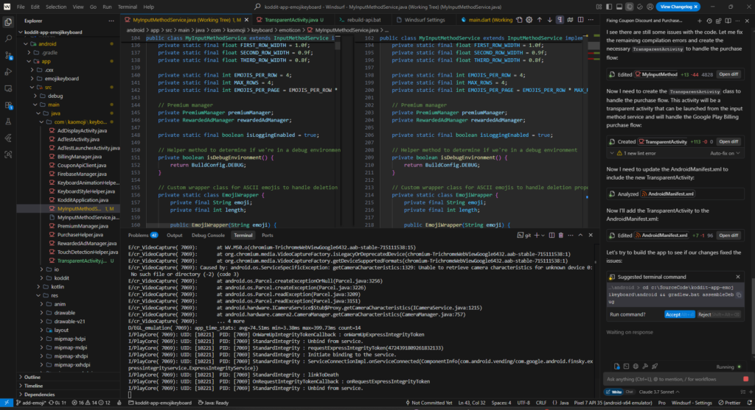The image size is (755, 410).
Task: Start a new Cascade conversation with plus
Action: (x=700, y=21)
